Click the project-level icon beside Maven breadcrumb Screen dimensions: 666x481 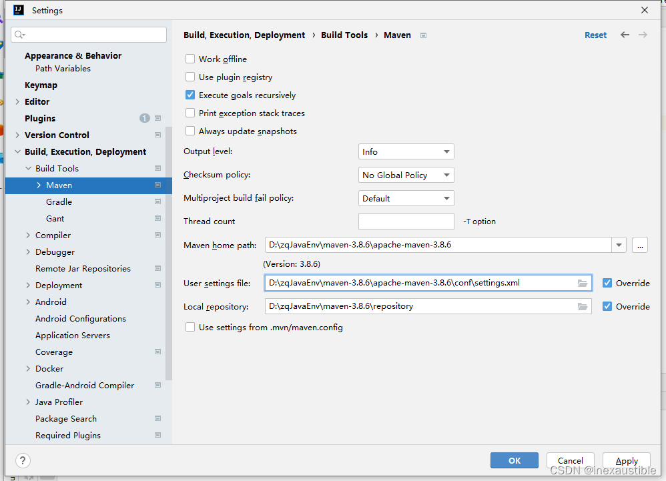pyautogui.click(x=423, y=35)
